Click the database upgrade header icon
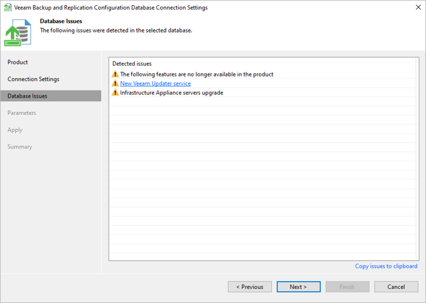This screenshot has width=426, height=303. tap(17, 33)
